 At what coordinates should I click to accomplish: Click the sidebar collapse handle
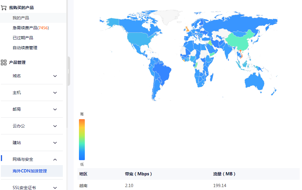tap(69, 71)
